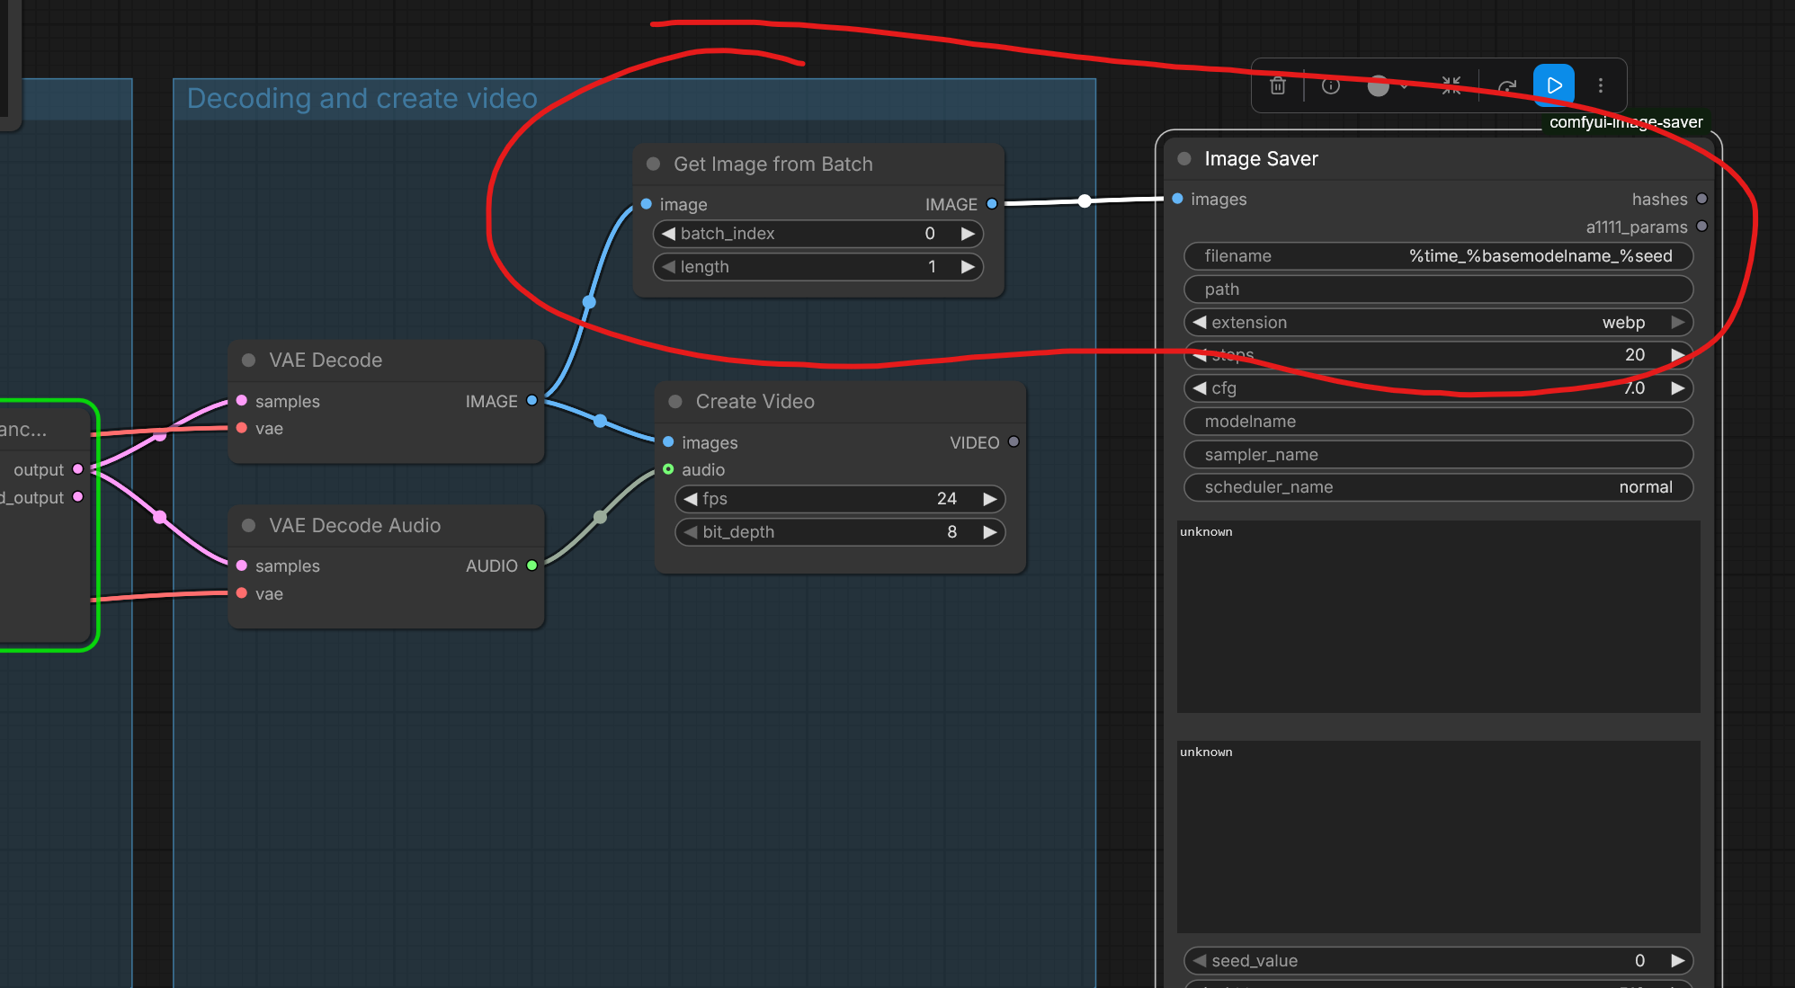Run the selected node with play button
Screen dimensions: 1795x988
(1554, 85)
